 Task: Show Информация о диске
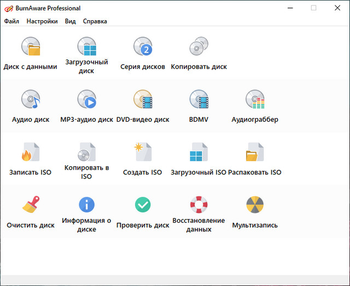(x=86, y=206)
